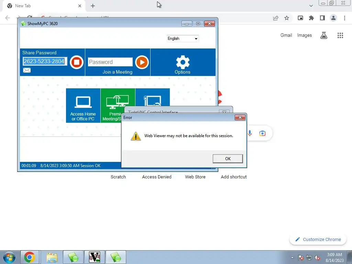Open the English language dropdown

(x=183, y=38)
